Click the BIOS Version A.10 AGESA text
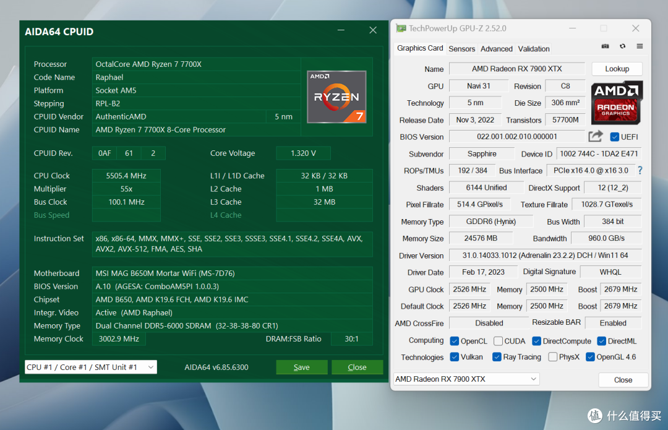Viewport: 668px width, 430px height. click(x=157, y=286)
